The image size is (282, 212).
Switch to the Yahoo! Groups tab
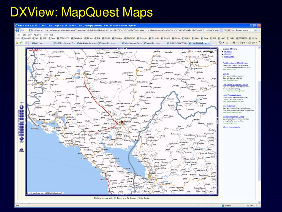coord(132,43)
